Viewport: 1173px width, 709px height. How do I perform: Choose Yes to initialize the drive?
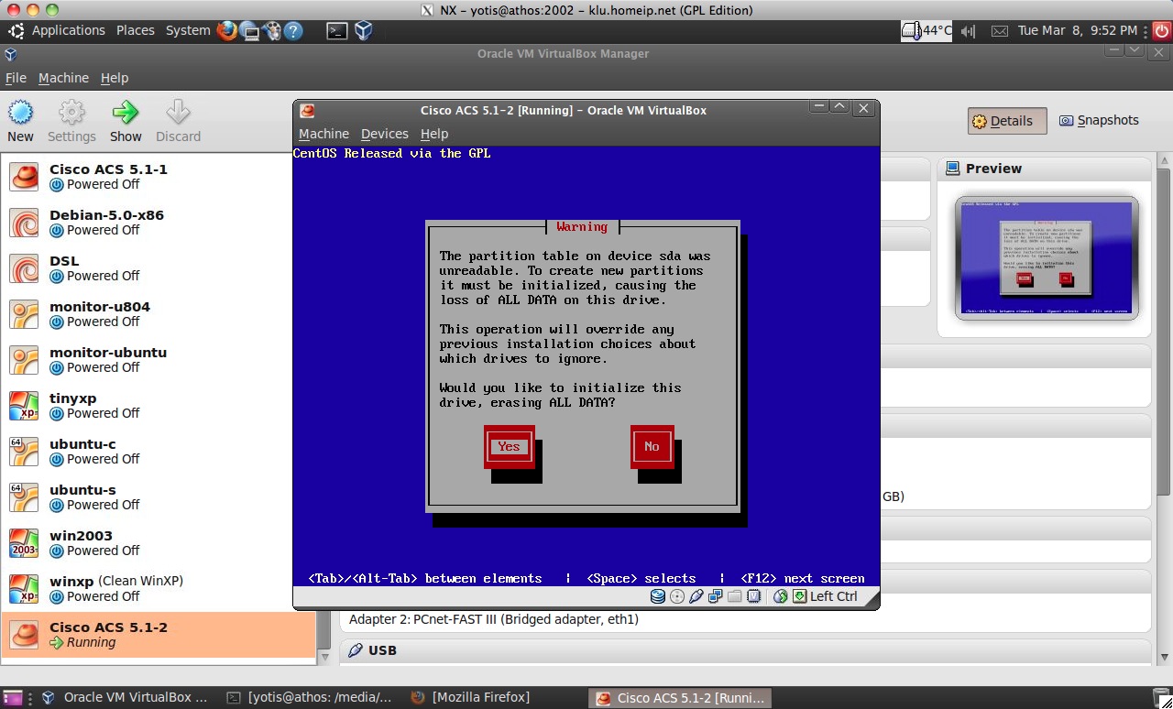(509, 446)
